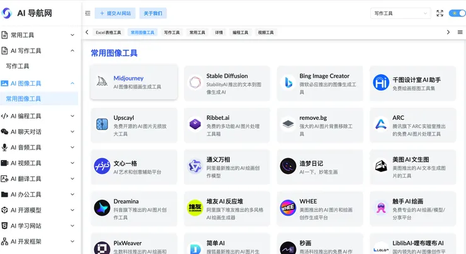Viewport: 466px width, 254px height.
Task: Click the 造梦日记 dark logo
Action: coord(288,166)
